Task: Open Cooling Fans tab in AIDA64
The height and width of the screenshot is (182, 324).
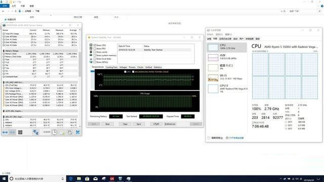Action: [x=111, y=67]
